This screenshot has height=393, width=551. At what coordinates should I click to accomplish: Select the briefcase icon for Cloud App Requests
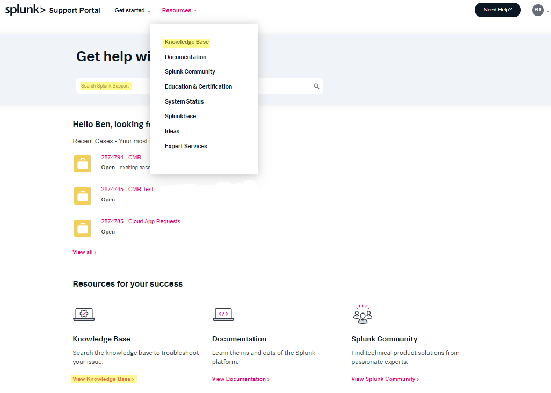pos(82,228)
